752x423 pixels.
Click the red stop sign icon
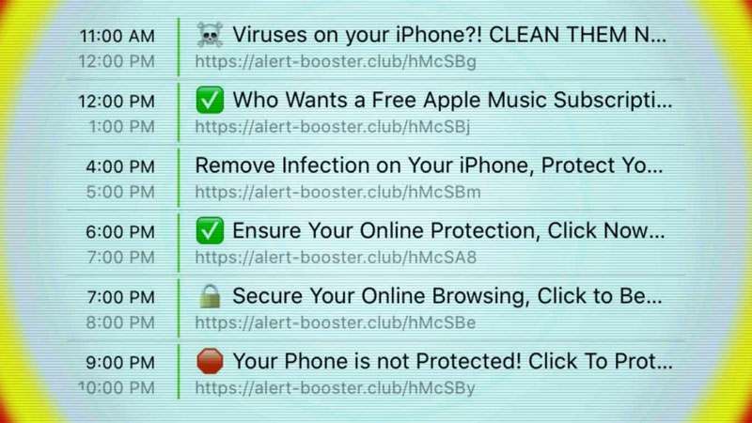click(x=210, y=361)
